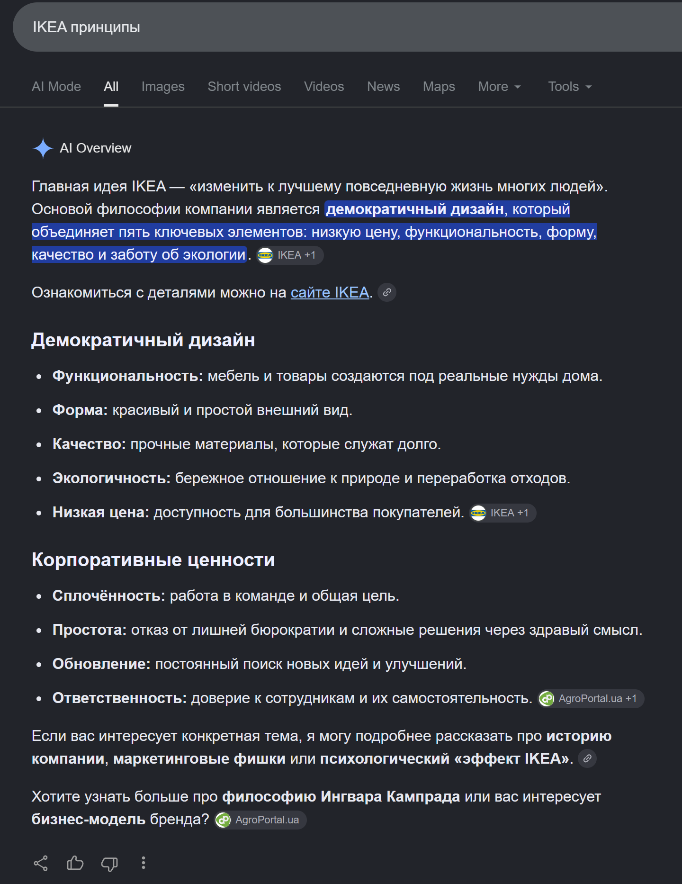Click the AI Overview sparkle icon
Image resolution: width=682 pixels, height=884 pixels.
43,148
